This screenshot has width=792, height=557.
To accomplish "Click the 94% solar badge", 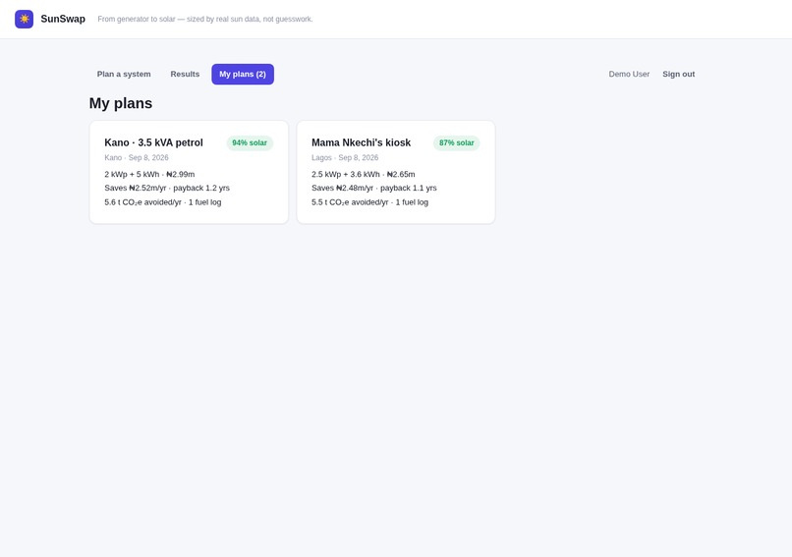I will click(250, 142).
